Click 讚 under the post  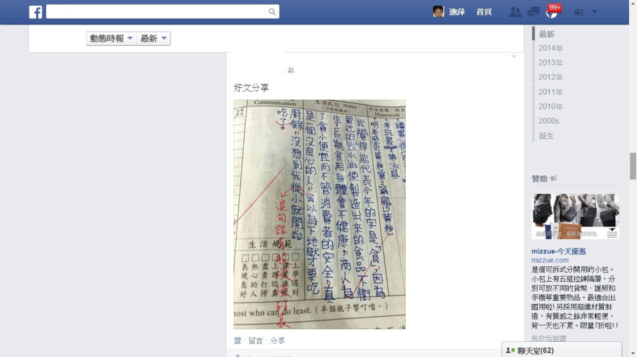tap(238, 340)
